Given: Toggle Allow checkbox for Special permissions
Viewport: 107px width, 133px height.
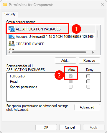Looking at the screenshot, I should tap(70, 87).
